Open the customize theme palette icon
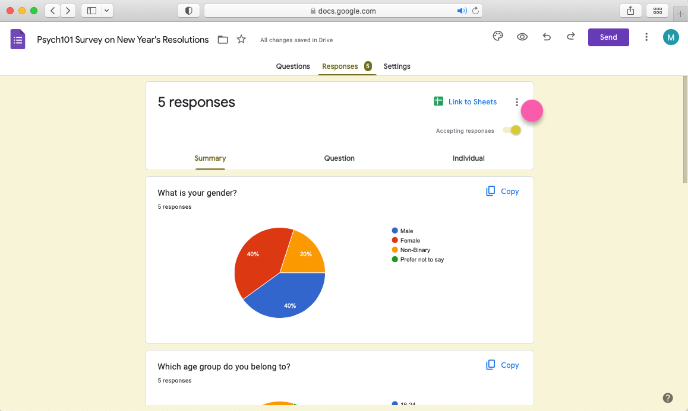The width and height of the screenshot is (688, 411). (x=498, y=37)
